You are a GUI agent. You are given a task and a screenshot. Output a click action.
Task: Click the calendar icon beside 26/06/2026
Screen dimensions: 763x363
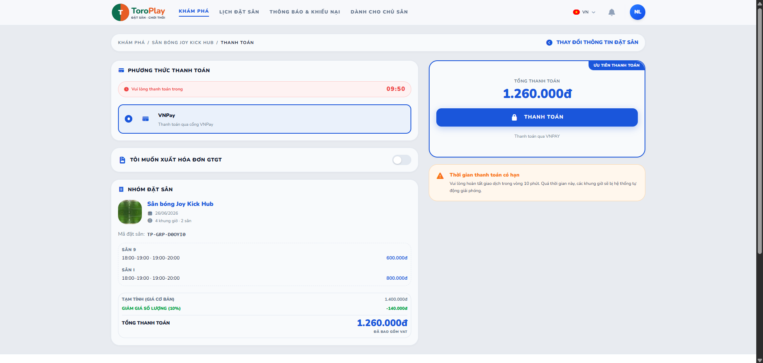(x=150, y=213)
